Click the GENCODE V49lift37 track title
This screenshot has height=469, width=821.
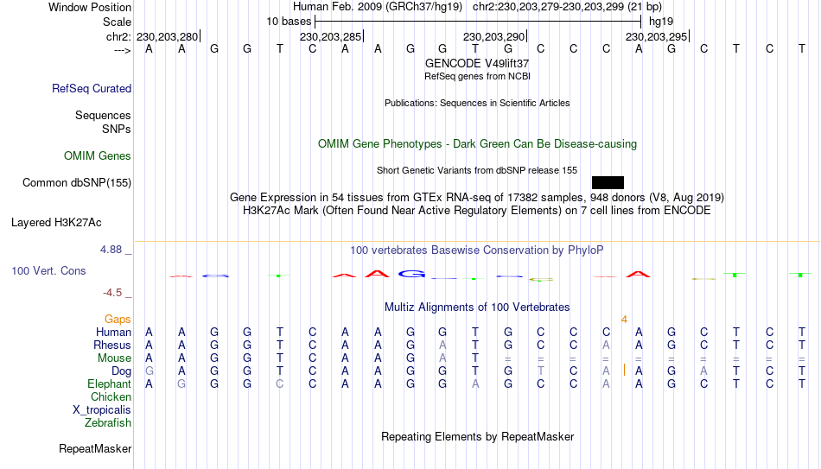[x=477, y=63]
